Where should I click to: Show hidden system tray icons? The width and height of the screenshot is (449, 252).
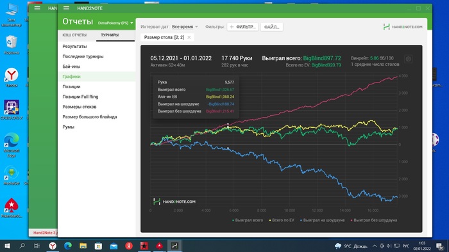[375, 246]
